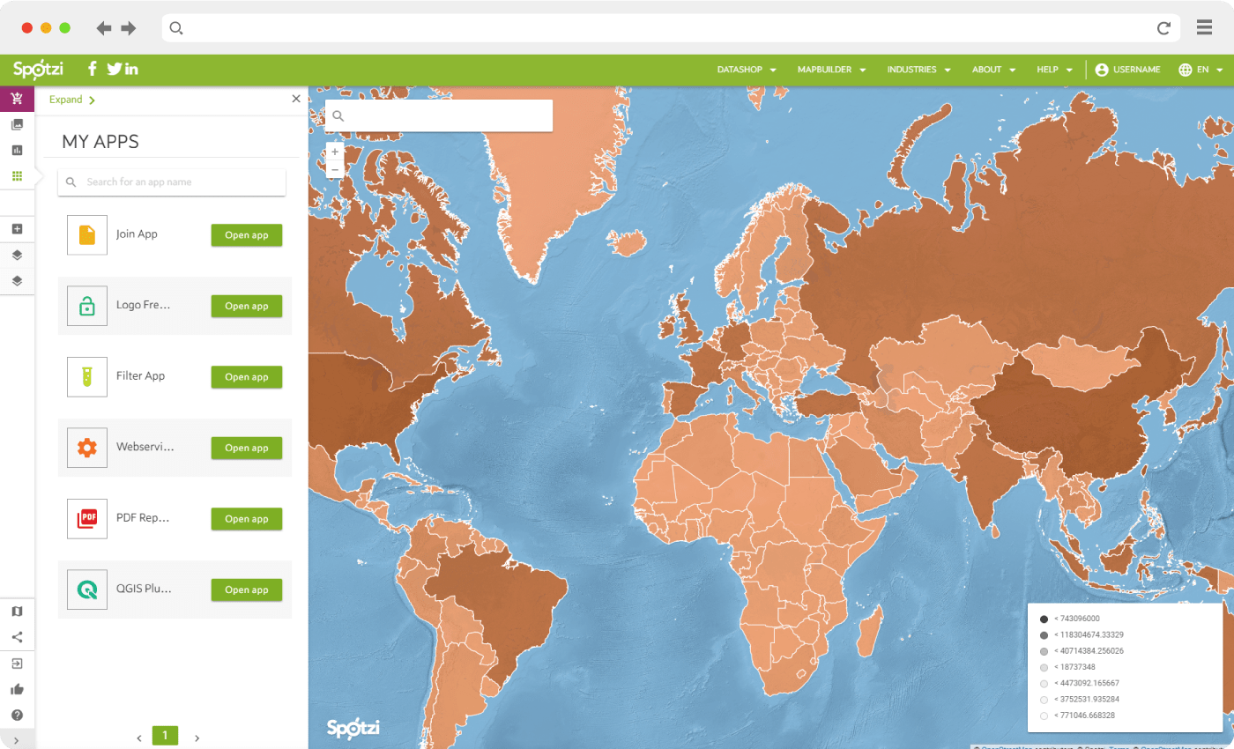Open the Datashop dropdown menu

tap(747, 70)
